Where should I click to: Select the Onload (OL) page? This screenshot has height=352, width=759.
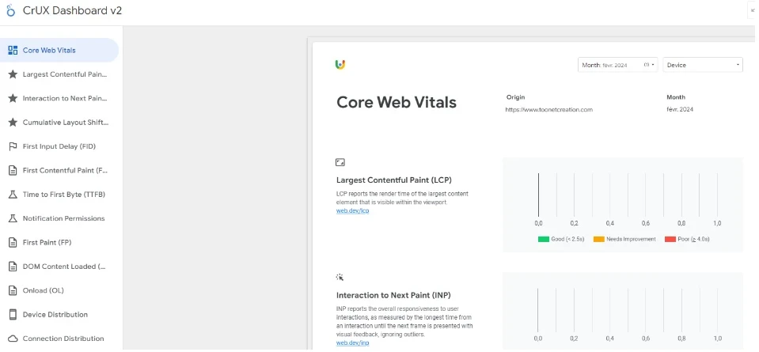pyautogui.click(x=43, y=290)
